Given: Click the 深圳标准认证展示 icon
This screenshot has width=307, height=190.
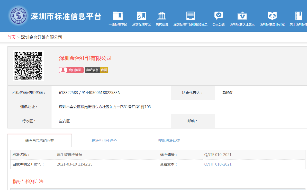Looking at the screenshot, I should (x=242, y=16).
